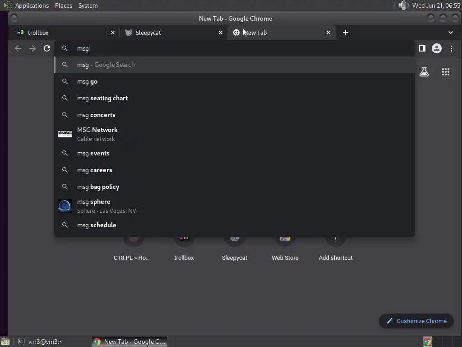Close the Sleepycat tab

pyautogui.click(x=220, y=33)
